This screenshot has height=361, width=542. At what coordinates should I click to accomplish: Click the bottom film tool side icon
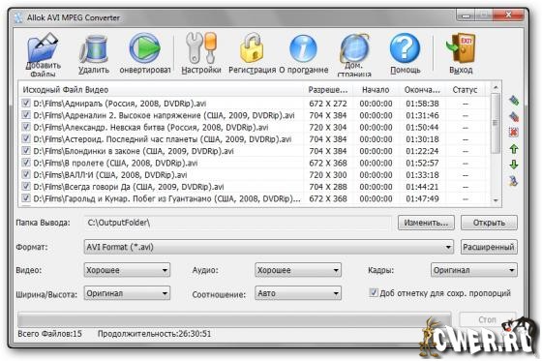point(514,180)
